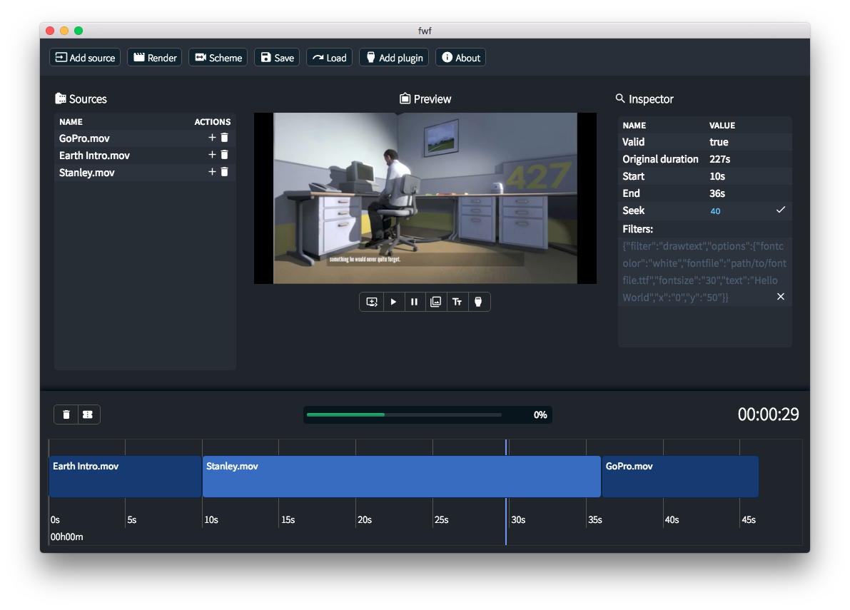The width and height of the screenshot is (850, 610).
Task: Click the plugin icon in preview controls
Action: [x=478, y=302]
